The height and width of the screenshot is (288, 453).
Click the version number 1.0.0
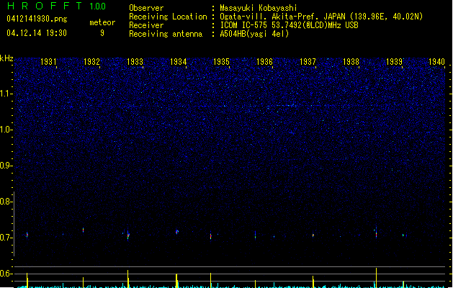point(97,6)
